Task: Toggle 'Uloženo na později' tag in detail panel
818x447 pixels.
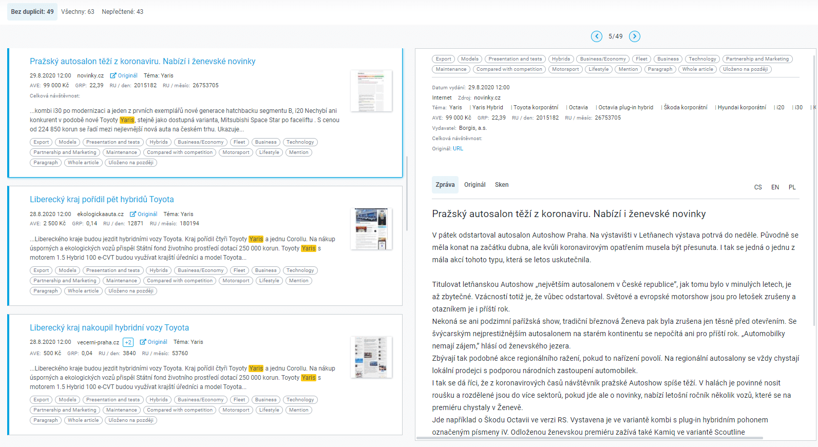Action: tap(745, 69)
